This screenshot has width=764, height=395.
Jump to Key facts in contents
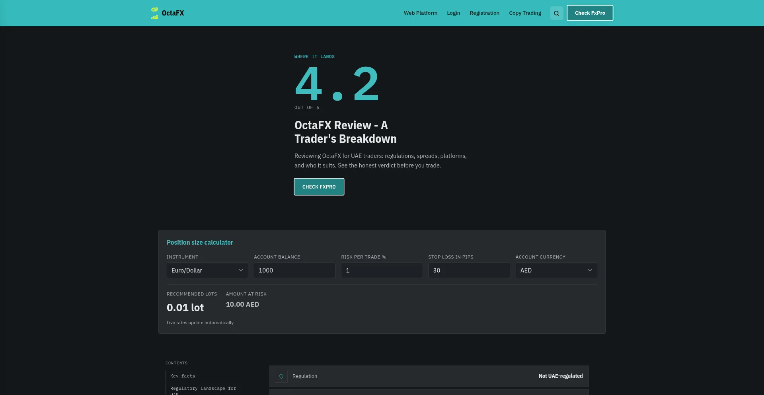[x=183, y=376]
